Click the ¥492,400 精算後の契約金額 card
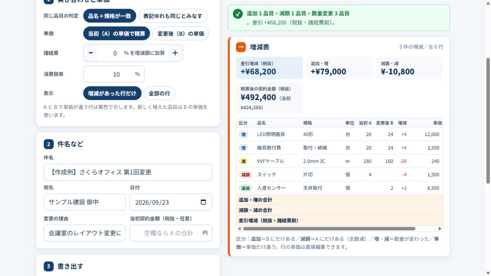 click(269, 98)
